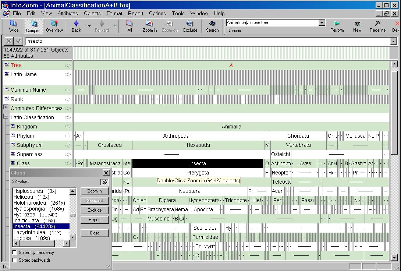Image resolution: width=401 pixels, height=272 pixels.
Task: Select the Overview toolbar icon
Action: (x=54, y=26)
